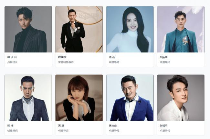210x139 pixels.
Task: Click the name label 韩栋
Action: coord(10,126)
